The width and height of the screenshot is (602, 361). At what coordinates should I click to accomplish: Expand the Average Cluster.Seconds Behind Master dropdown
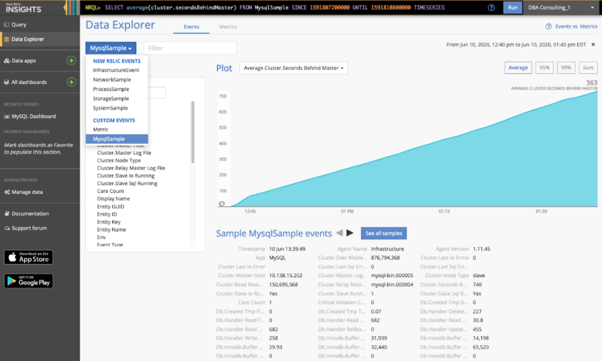[x=293, y=68]
